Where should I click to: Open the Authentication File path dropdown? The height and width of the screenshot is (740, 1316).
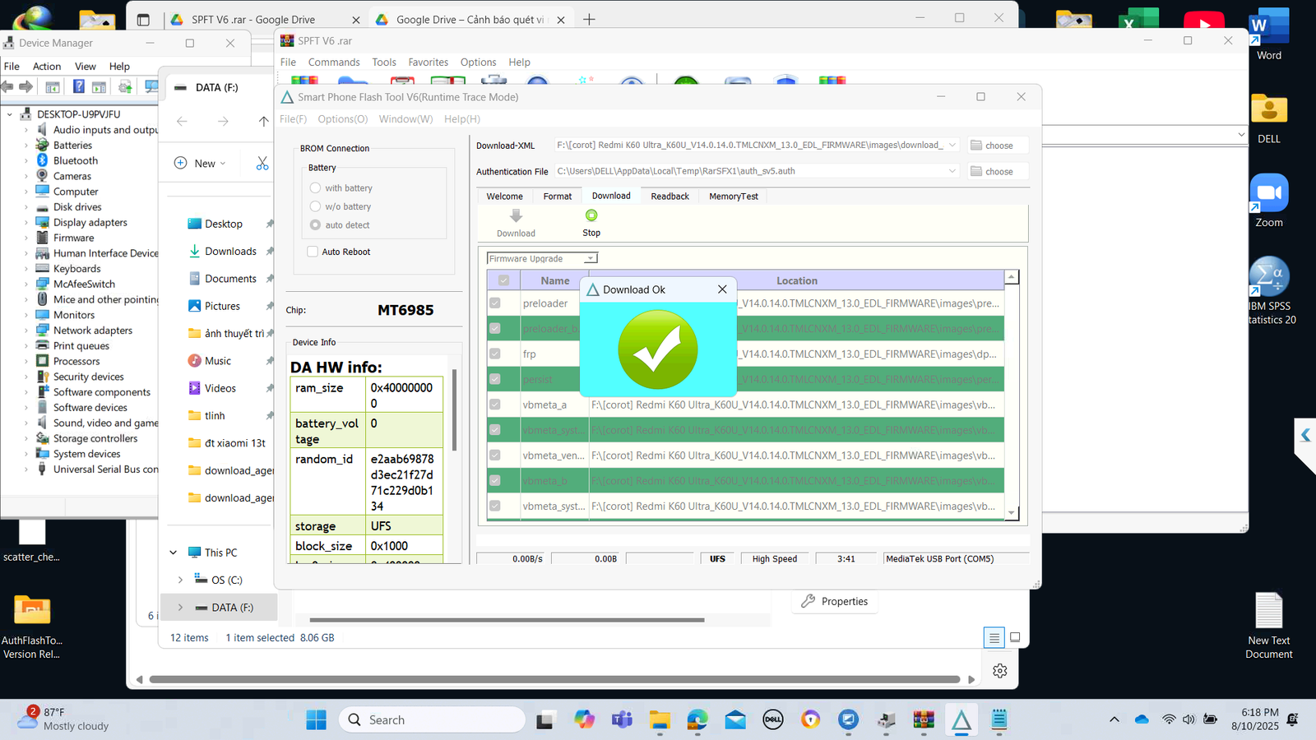(x=952, y=171)
